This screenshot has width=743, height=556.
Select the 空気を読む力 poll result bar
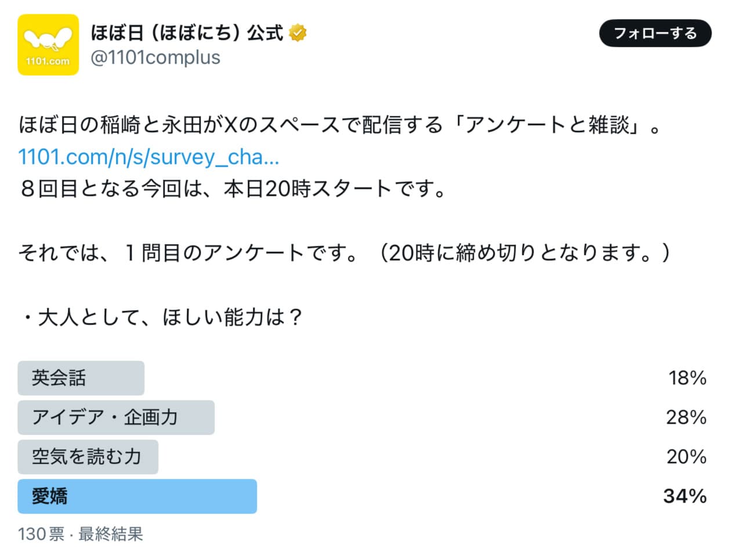click(x=88, y=457)
